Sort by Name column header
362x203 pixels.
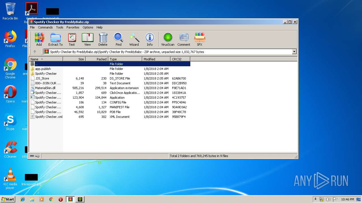coord(46,59)
